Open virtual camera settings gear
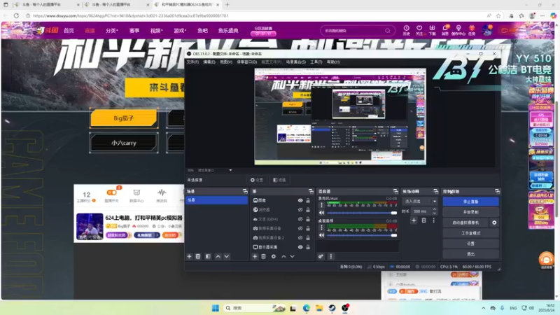Image resolution: width=560 pixels, height=315 pixels. (x=494, y=223)
